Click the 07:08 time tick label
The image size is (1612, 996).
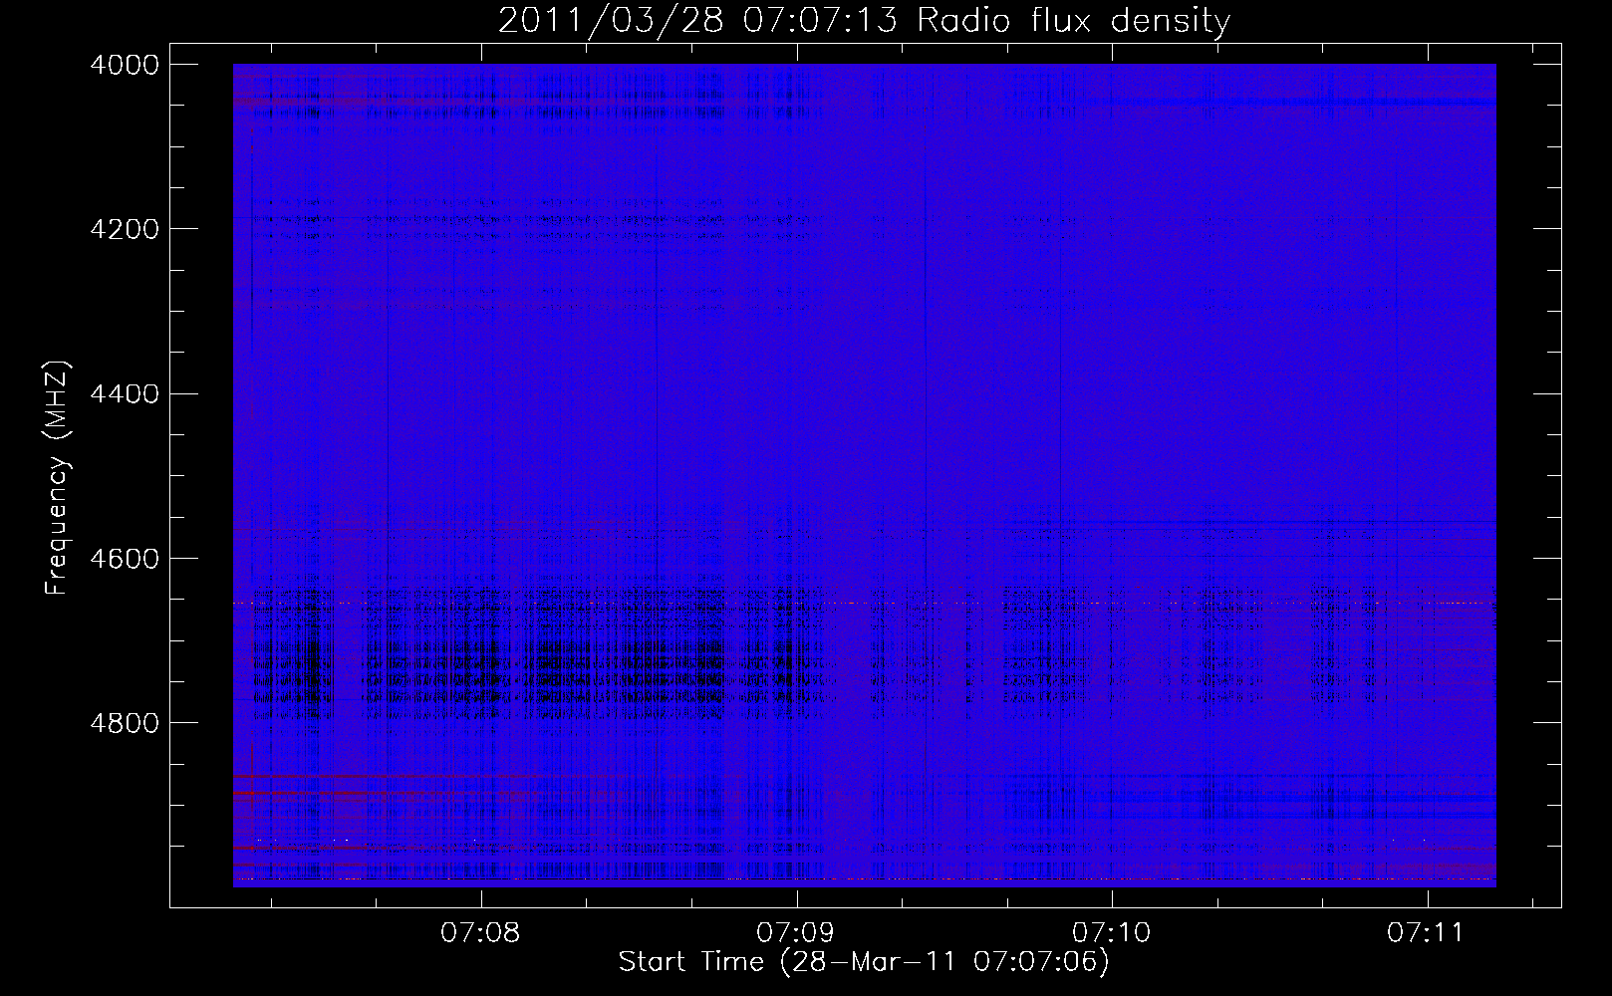[x=481, y=932]
